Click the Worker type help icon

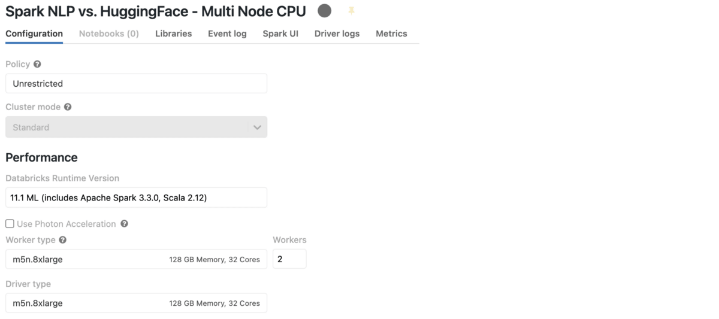(62, 240)
